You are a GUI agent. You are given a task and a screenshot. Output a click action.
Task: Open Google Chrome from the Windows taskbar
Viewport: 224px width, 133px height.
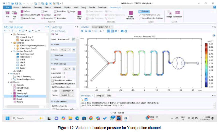(x=91, y=118)
